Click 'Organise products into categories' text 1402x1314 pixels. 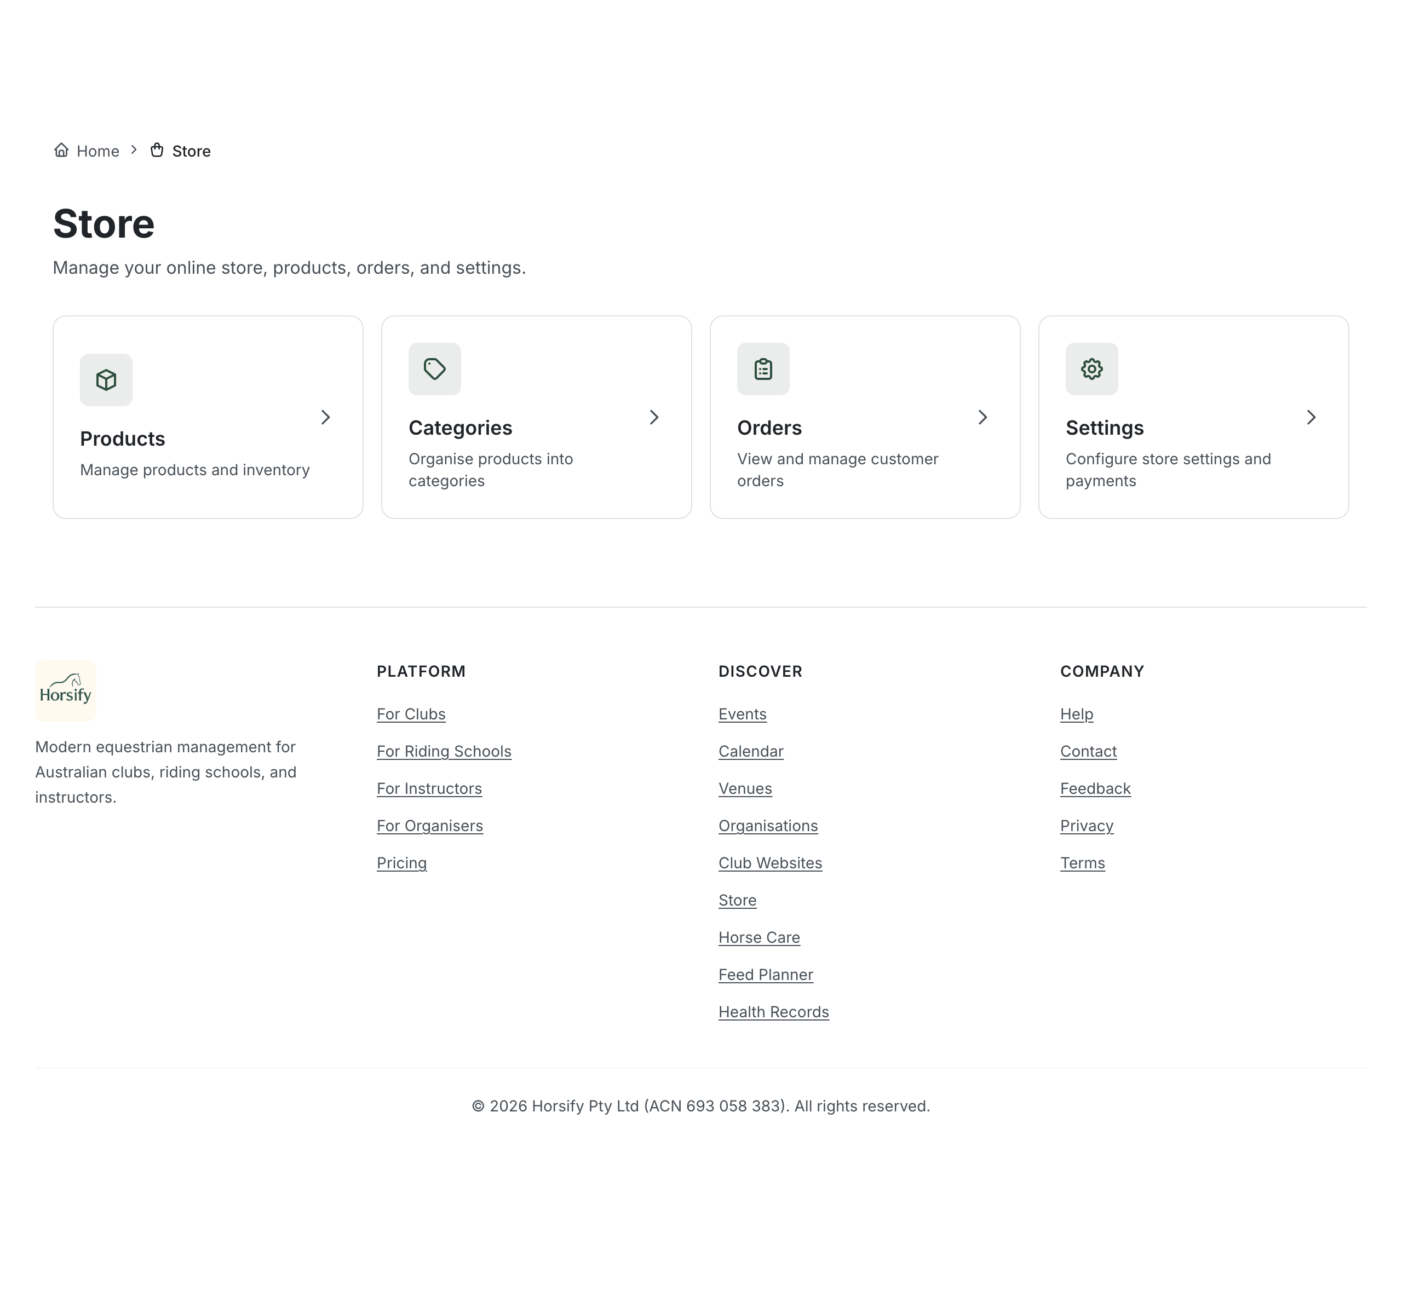point(491,470)
